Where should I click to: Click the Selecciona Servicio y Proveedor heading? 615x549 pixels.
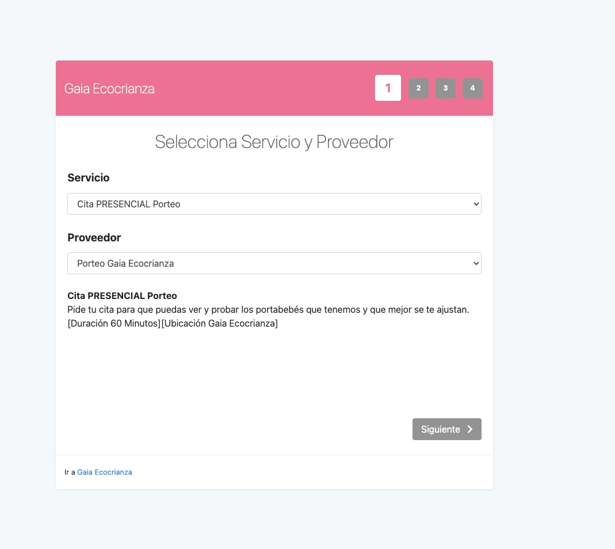click(x=274, y=142)
